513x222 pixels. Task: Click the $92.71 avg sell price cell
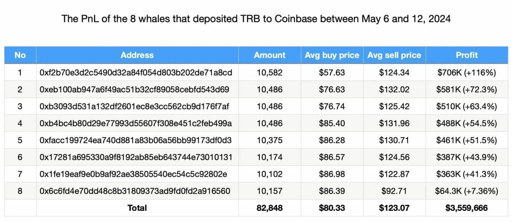394,191
